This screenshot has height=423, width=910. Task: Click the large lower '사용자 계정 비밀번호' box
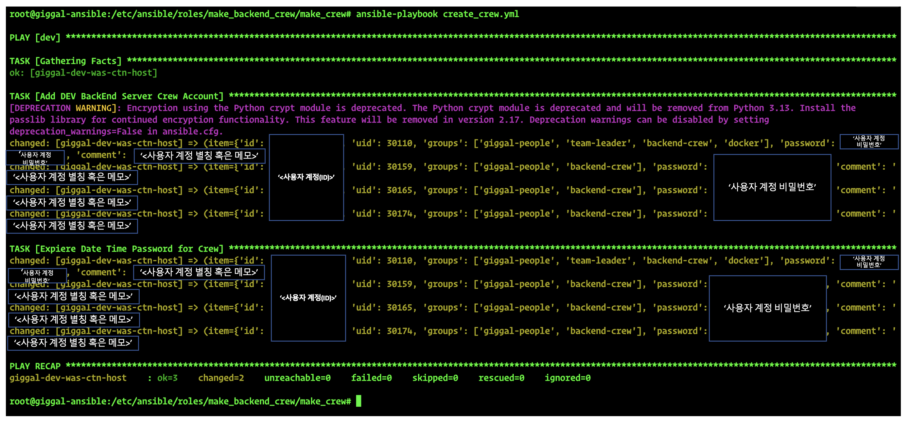[x=767, y=308]
